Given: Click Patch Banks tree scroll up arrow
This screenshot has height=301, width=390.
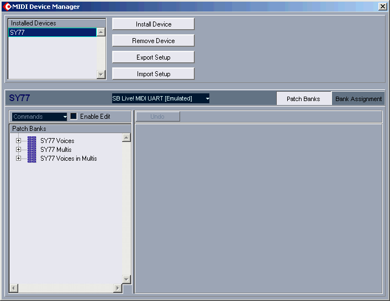Looking at the screenshot, I should (x=127, y=138).
